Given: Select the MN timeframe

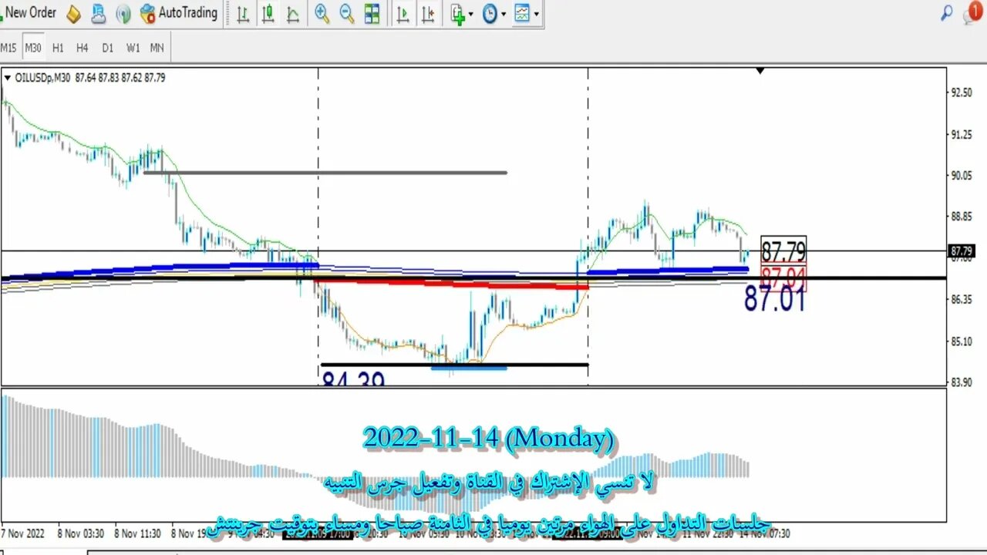Looking at the screenshot, I should (157, 48).
